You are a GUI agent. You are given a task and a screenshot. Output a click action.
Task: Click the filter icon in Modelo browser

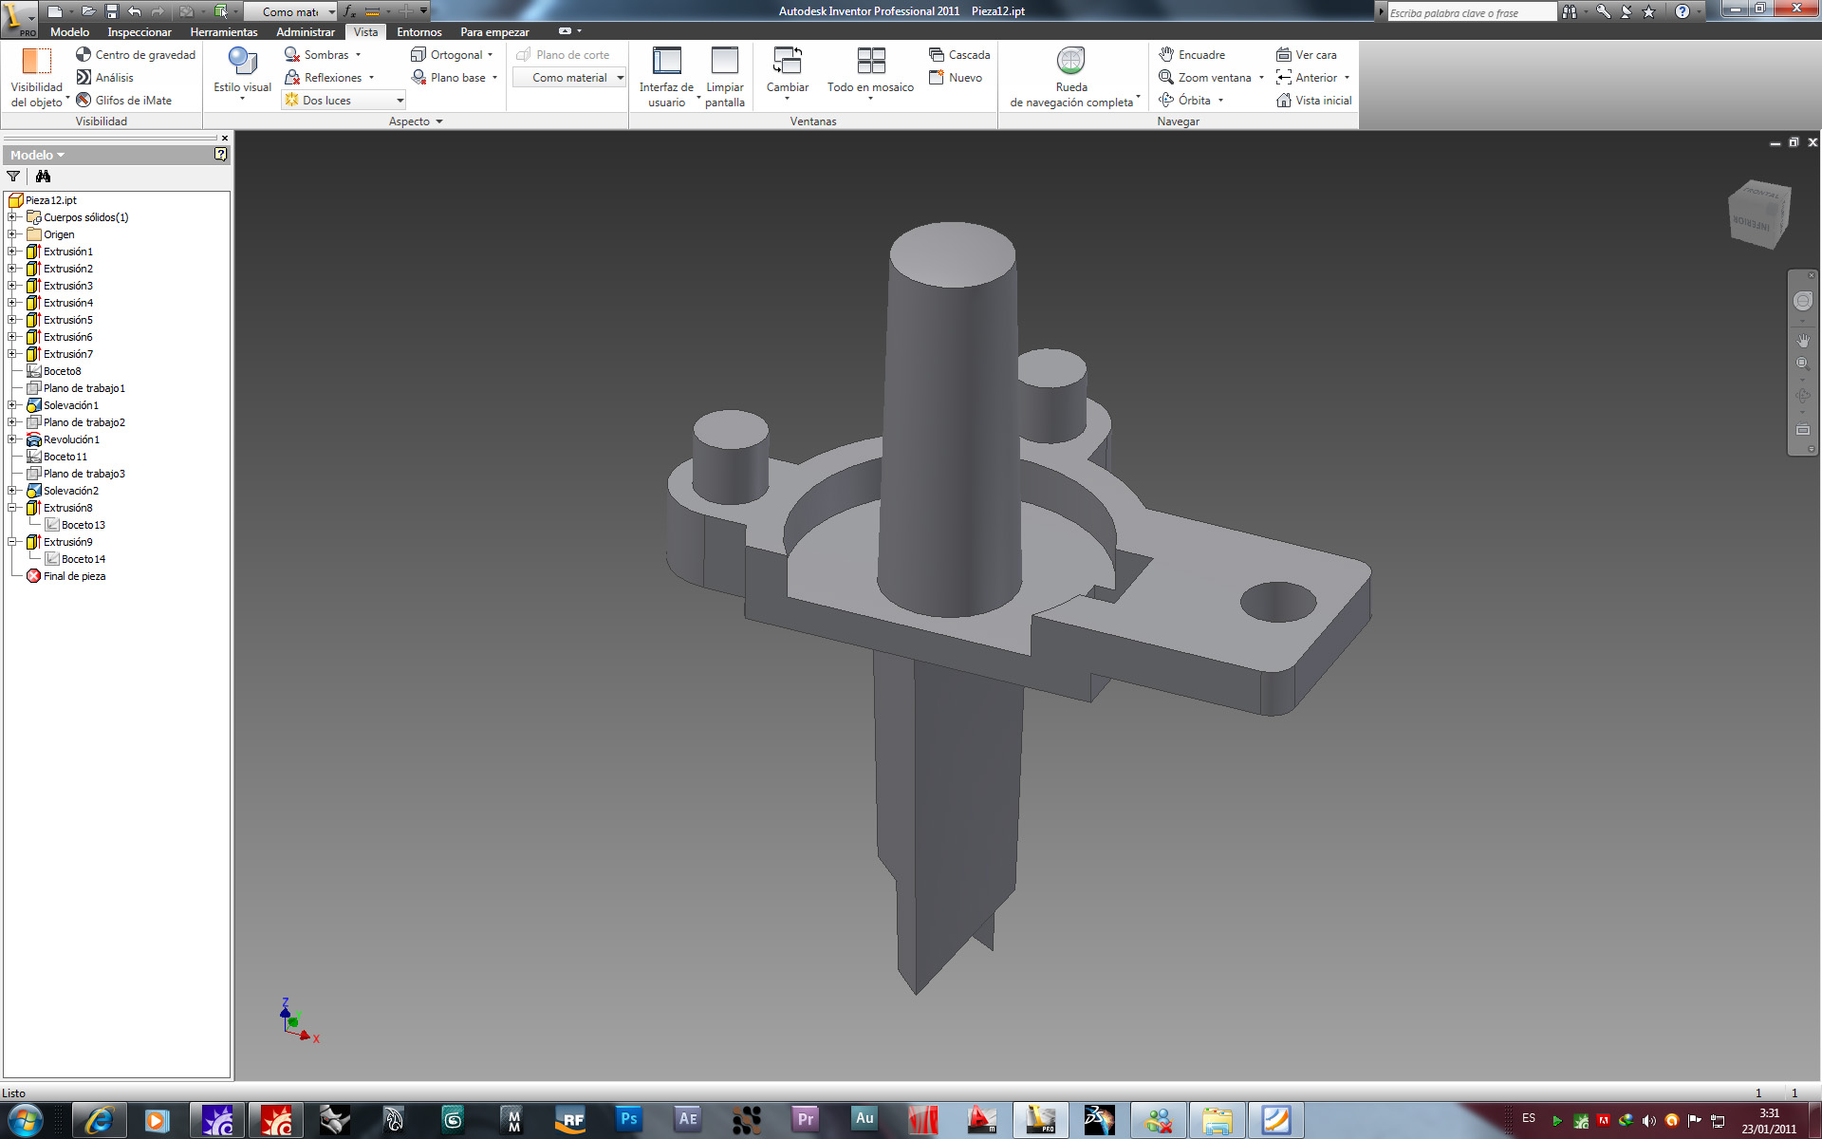point(13,177)
